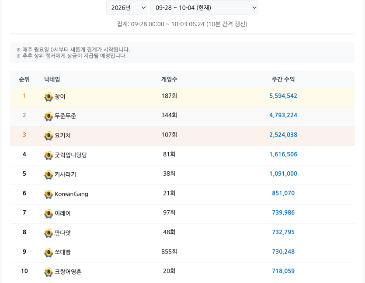The image size is (365, 283).
Task: Click the nickname 두준두준
Action: 65,116
